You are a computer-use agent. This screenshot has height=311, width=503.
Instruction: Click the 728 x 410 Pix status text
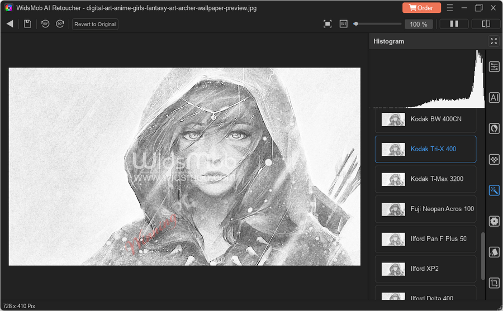click(x=19, y=306)
